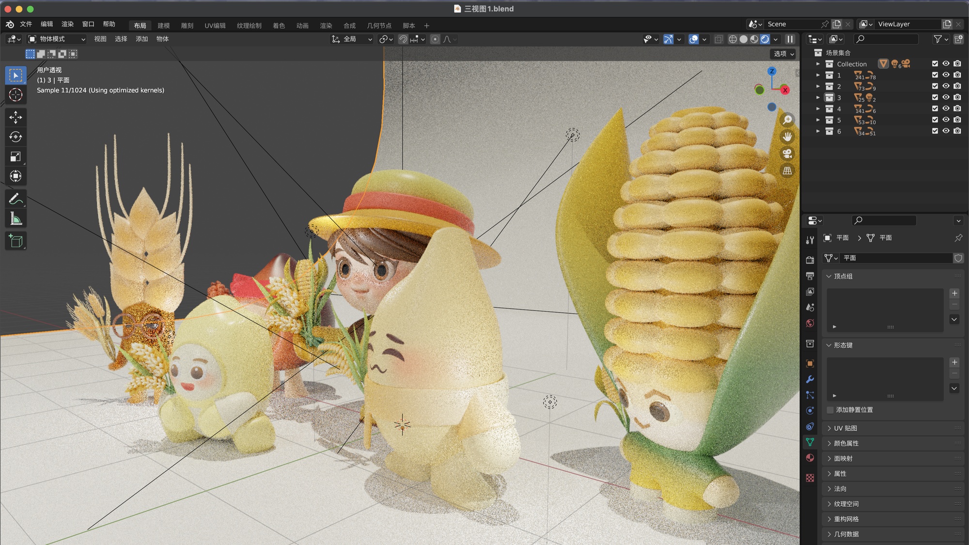Viewport: 969px width, 545px height.
Task: Hide collection 5 in viewport
Action: click(946, 120)
